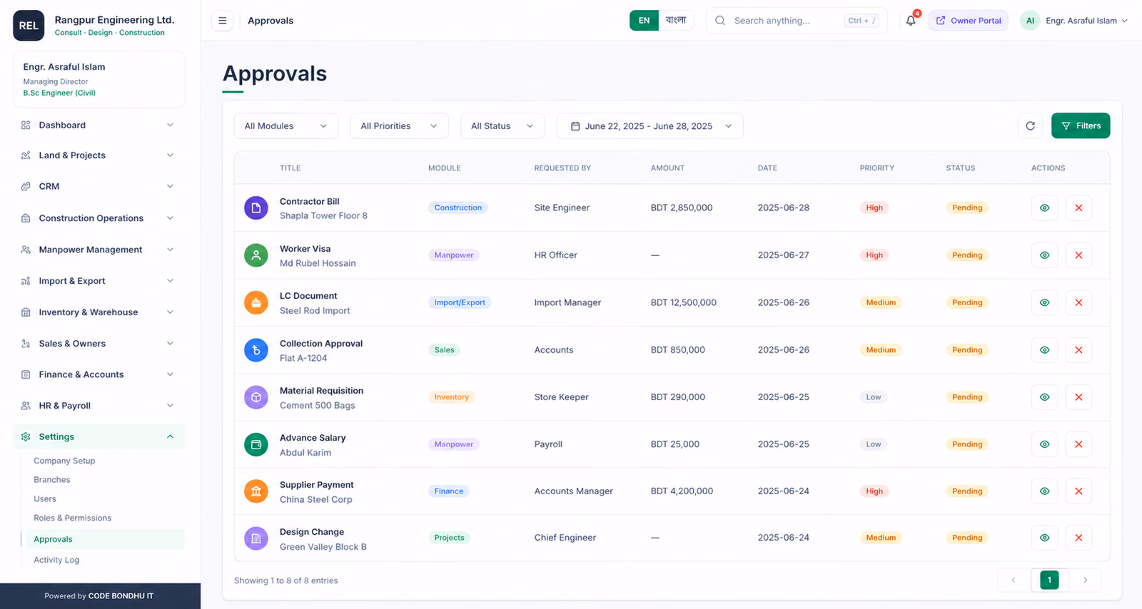The height and width of the screenshot is (609, 1142).
Task: Expand the Land & Projects section
Action: pyautogui.click(x=98, y=155)
